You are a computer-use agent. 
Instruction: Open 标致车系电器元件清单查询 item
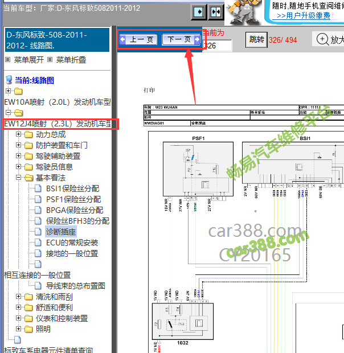(48, 350)
